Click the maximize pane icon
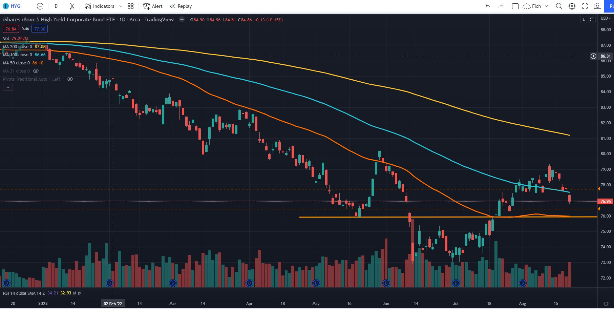This screenshot has width=614, height=309. tap(592, 20)
